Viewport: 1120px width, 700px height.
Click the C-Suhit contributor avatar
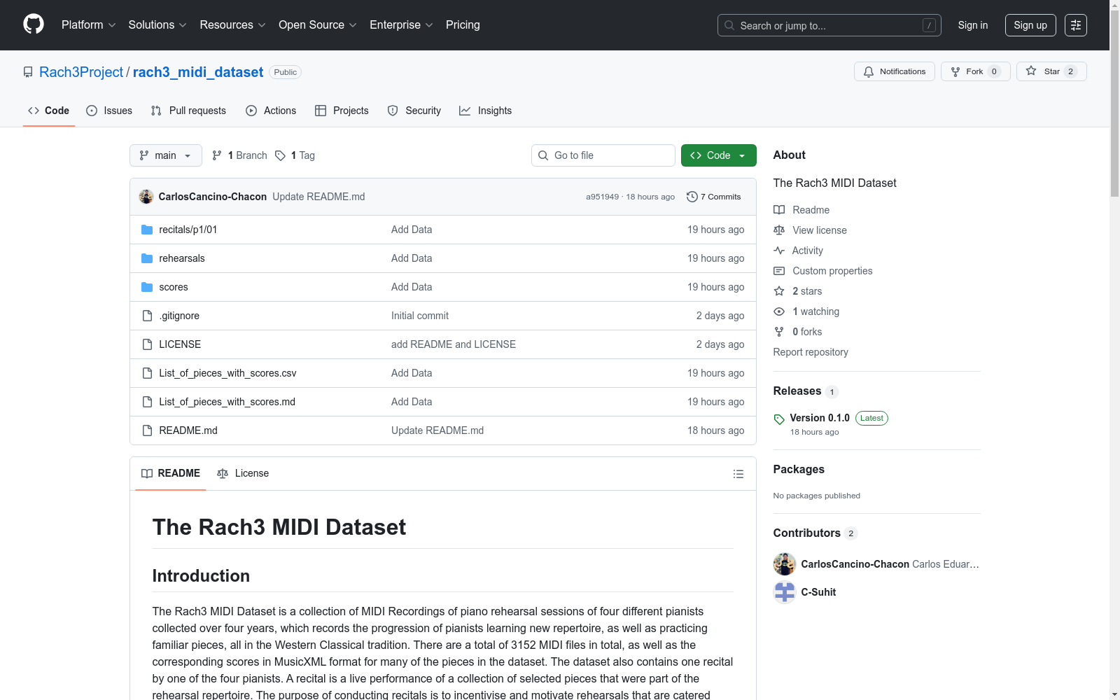pos(785,592)
